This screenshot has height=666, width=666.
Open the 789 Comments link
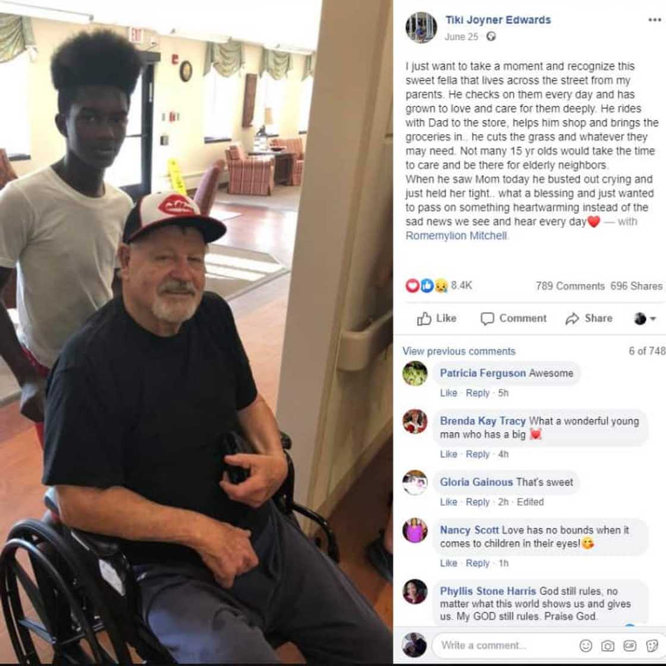coord(570,286)
